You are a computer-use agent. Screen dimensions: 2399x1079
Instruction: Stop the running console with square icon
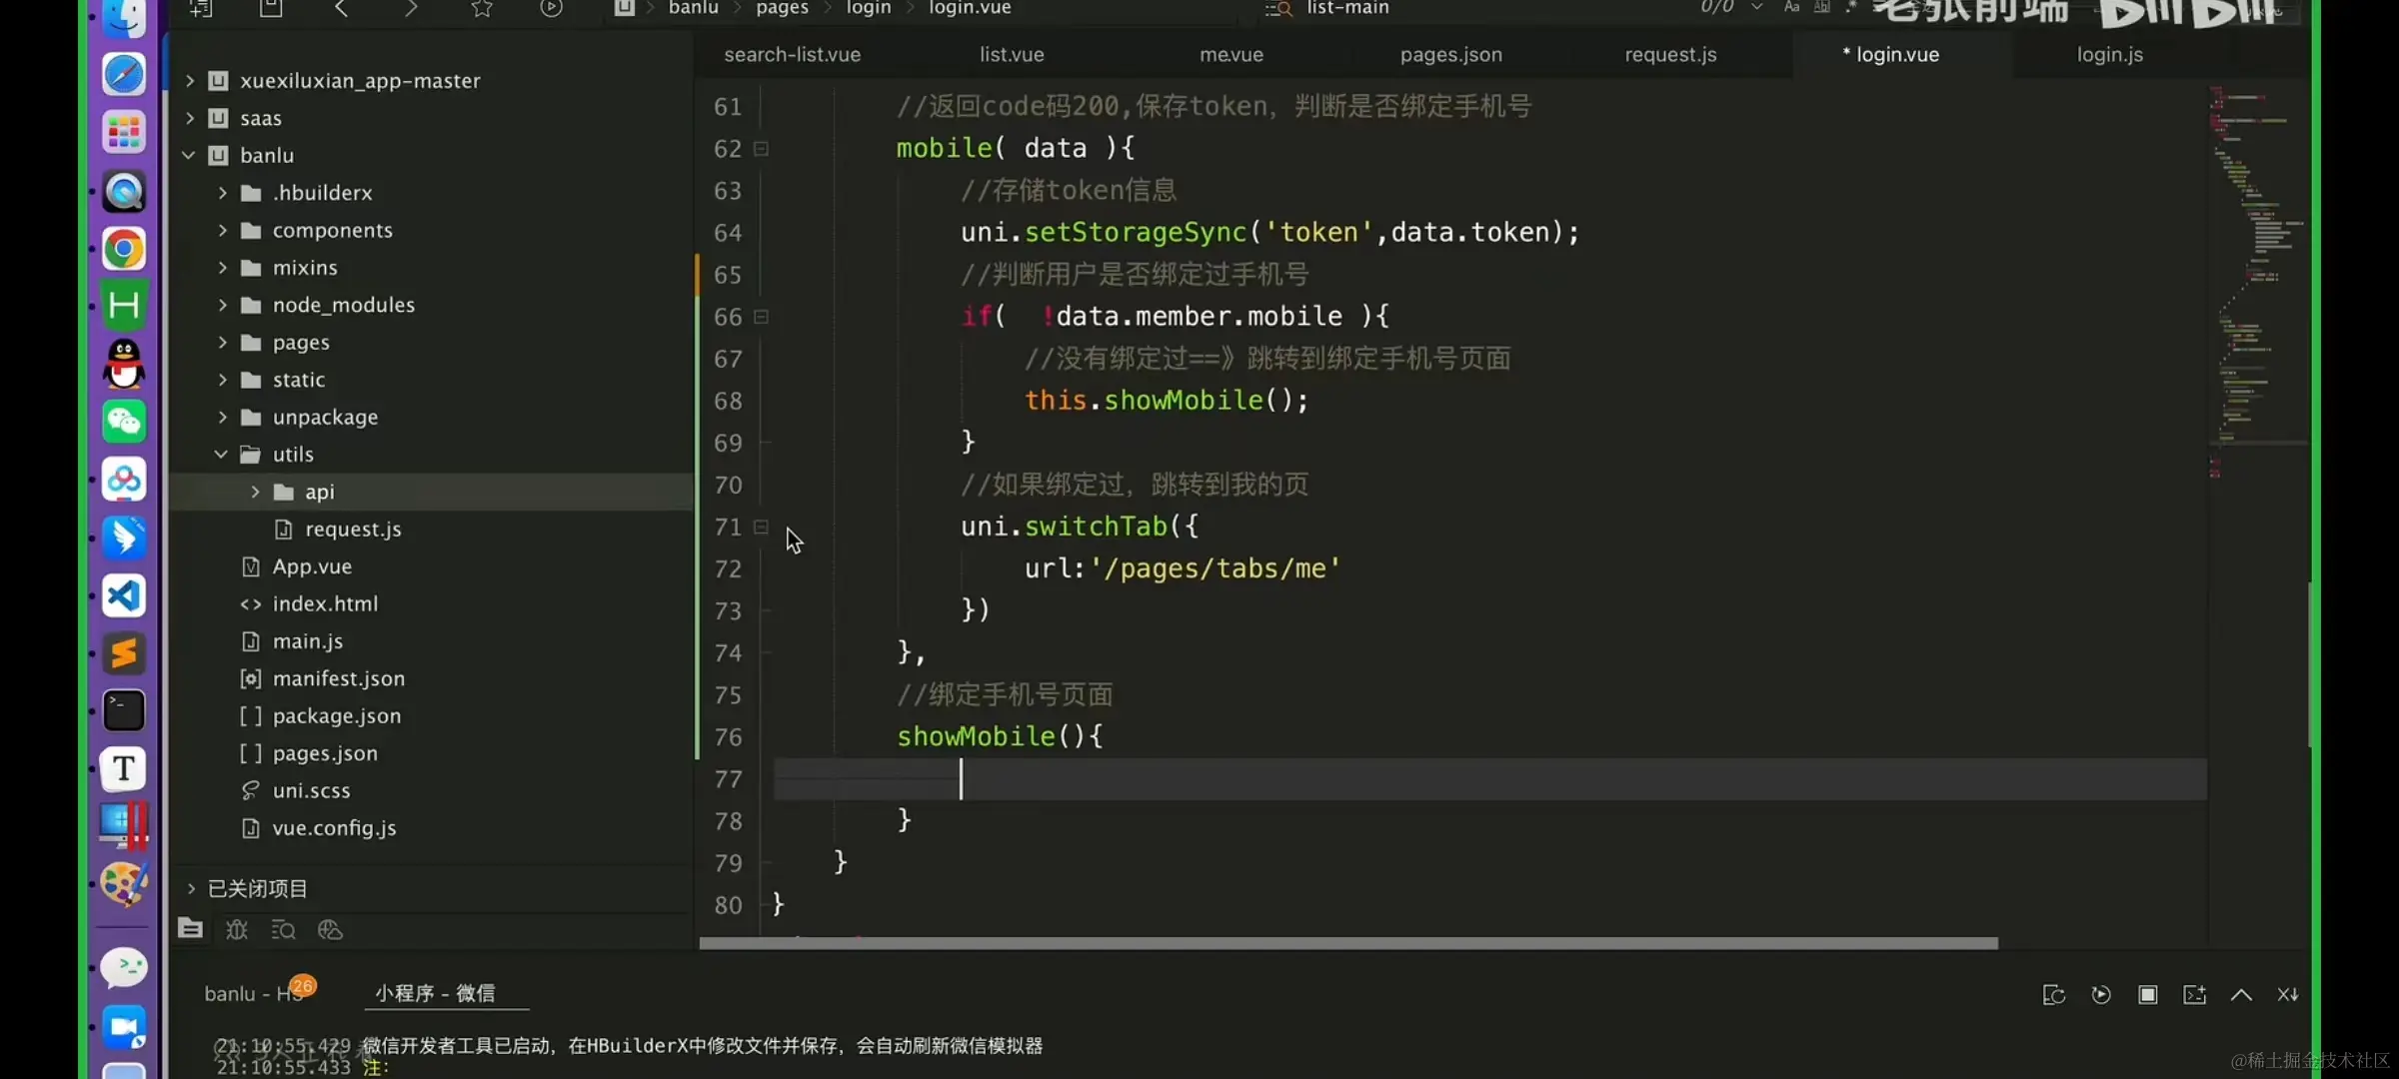pos(2147,994)
